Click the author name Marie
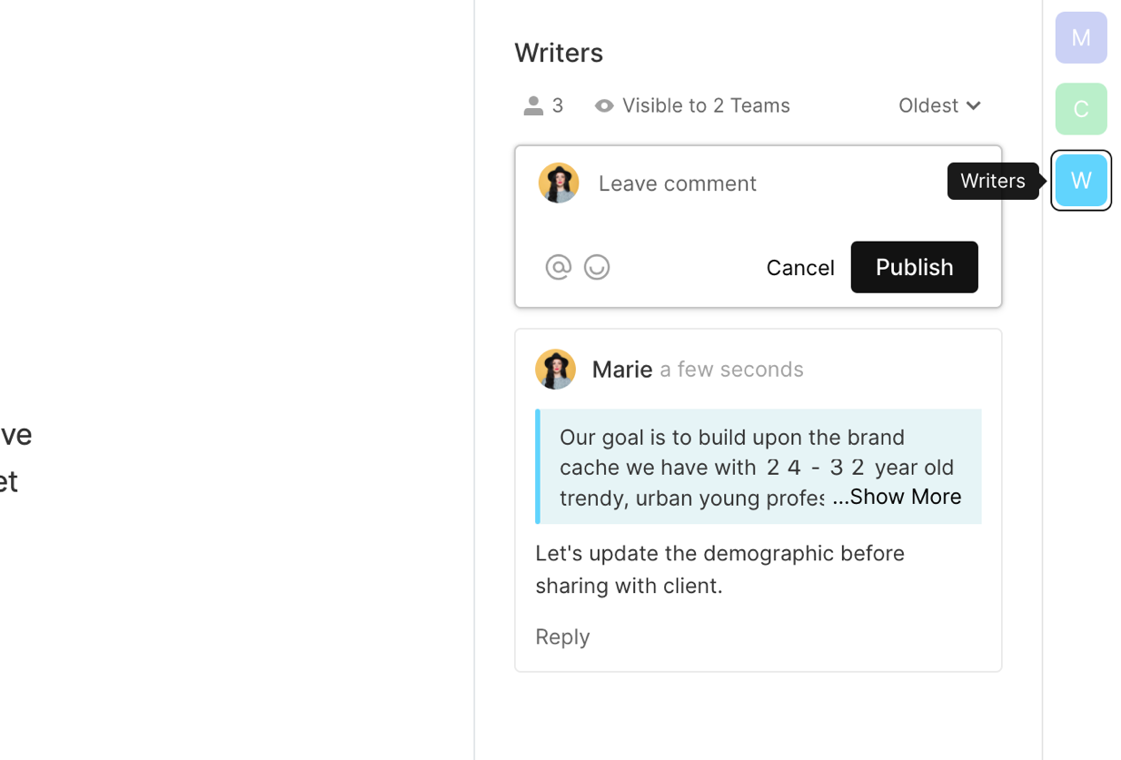Image resolution: width=1121 pixels, height=760 pixels. (621, 370)
